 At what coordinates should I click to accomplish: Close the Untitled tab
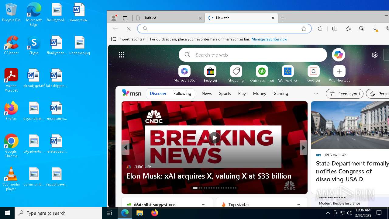pos(200,18)
